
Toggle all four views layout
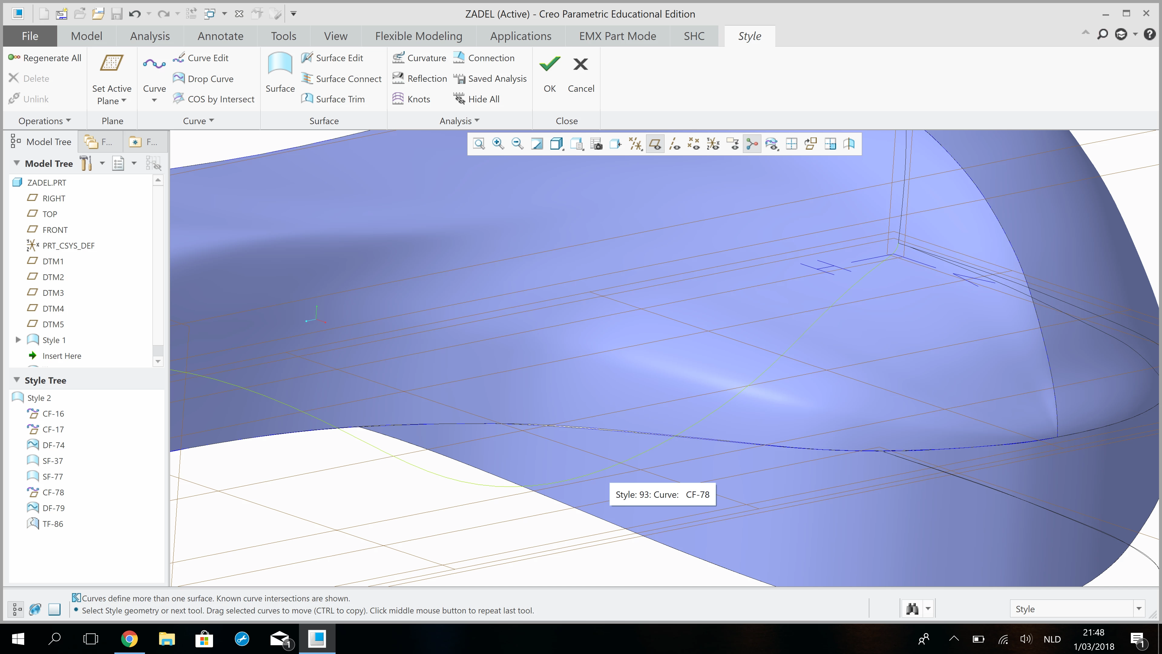pos(791,144)
